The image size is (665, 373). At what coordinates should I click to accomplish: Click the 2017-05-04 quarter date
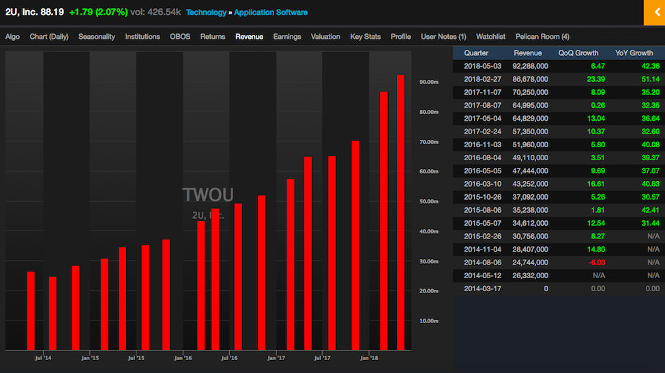[x=482, y=119]
